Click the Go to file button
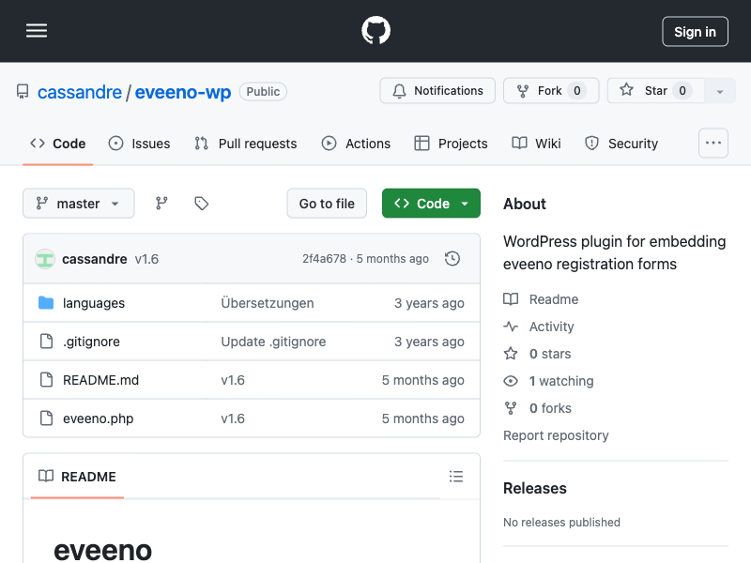Image resolution: width=751 pixels, height=563 pixels. coord(327,204)
